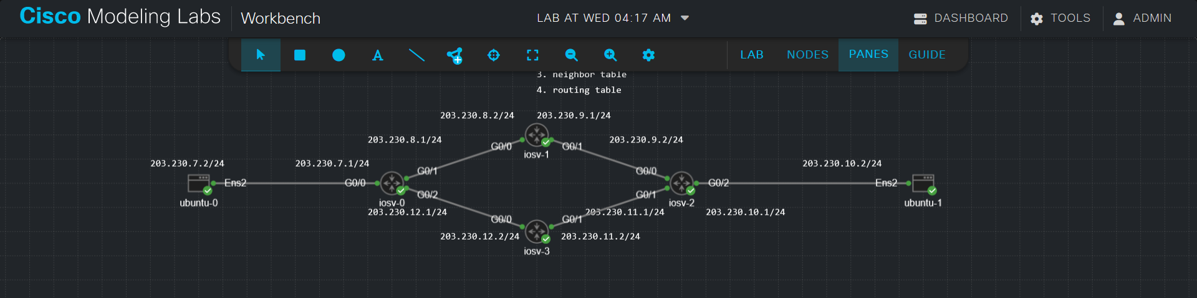Go to the DASHBOARD

click(961, 18)
